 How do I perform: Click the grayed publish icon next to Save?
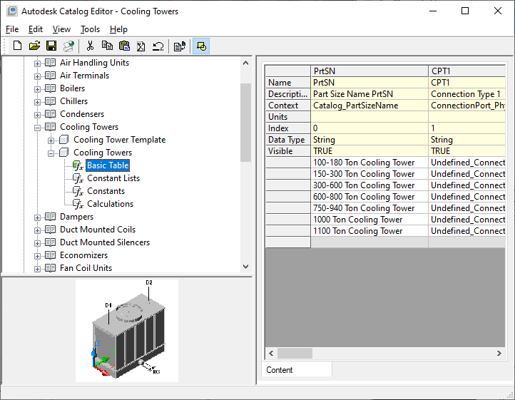click(x=68, y=46)
